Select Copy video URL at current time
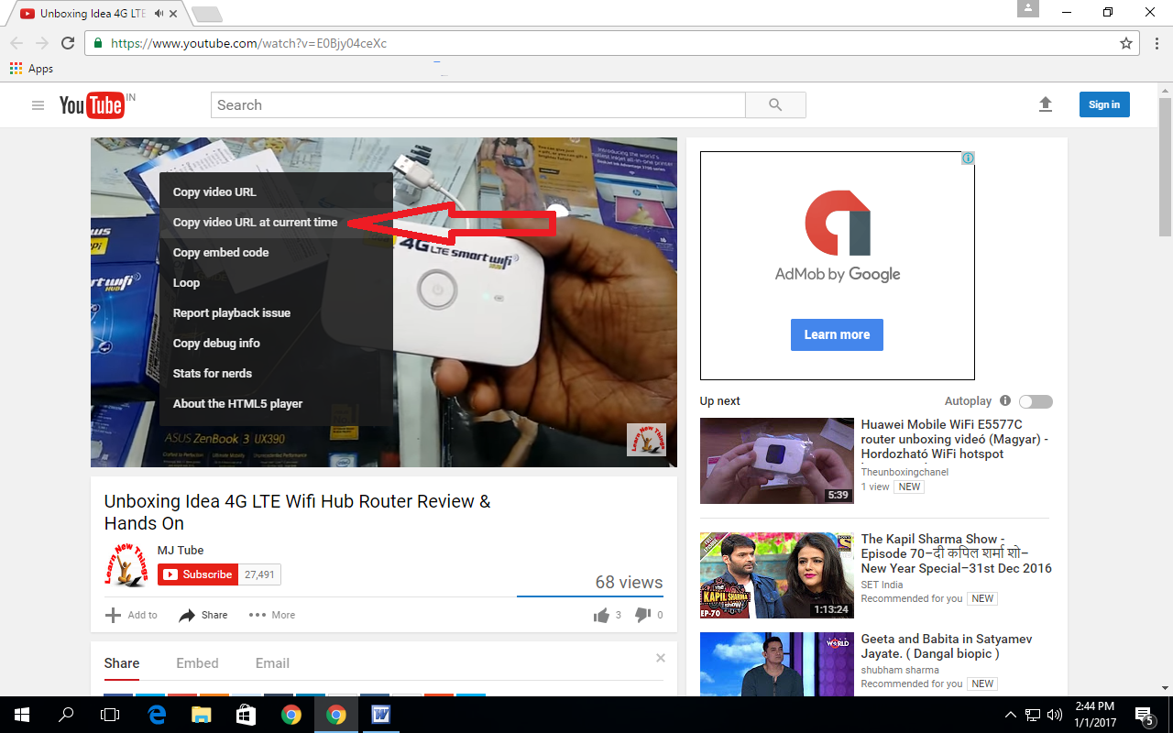Screen dimensions: 1173x733 pyautogui.click(x=255, y=222)
